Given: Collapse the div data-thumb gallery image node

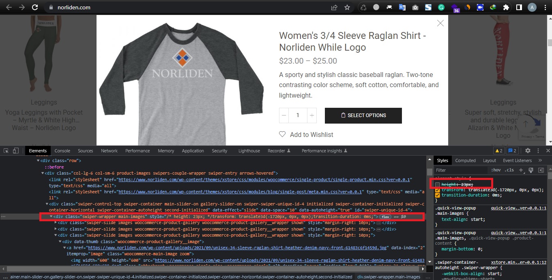Looking at the screenshot, I should pyautogui.click(x=60, y=242).
